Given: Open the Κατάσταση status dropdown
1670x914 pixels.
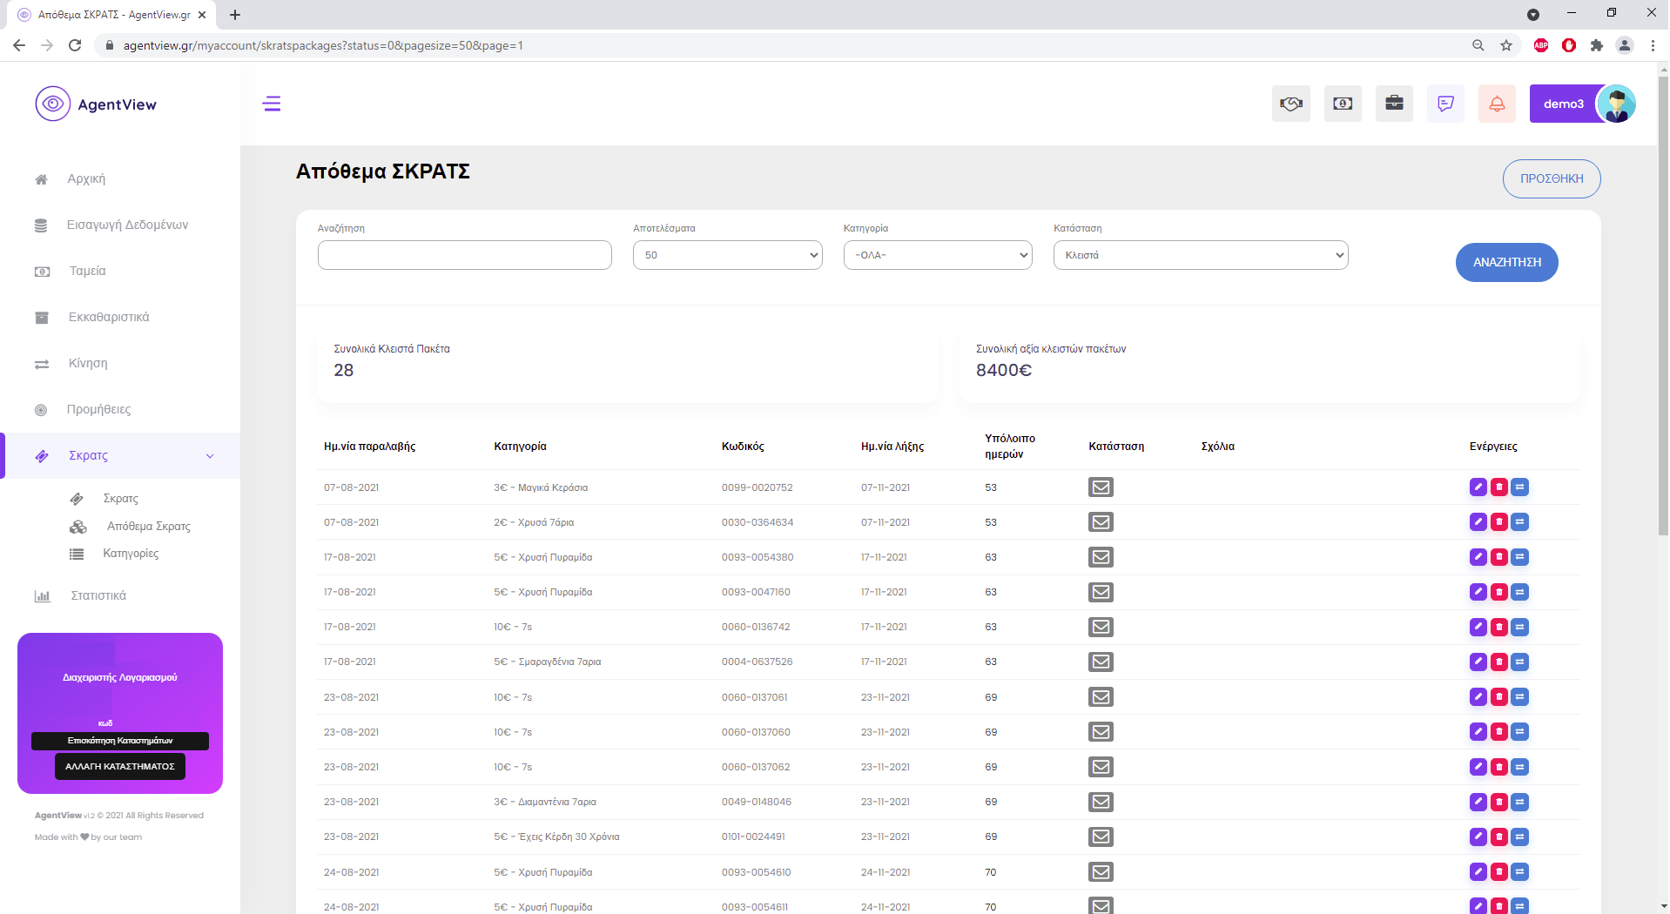Looking at the screenshot, I should (x=1200, y=255).
